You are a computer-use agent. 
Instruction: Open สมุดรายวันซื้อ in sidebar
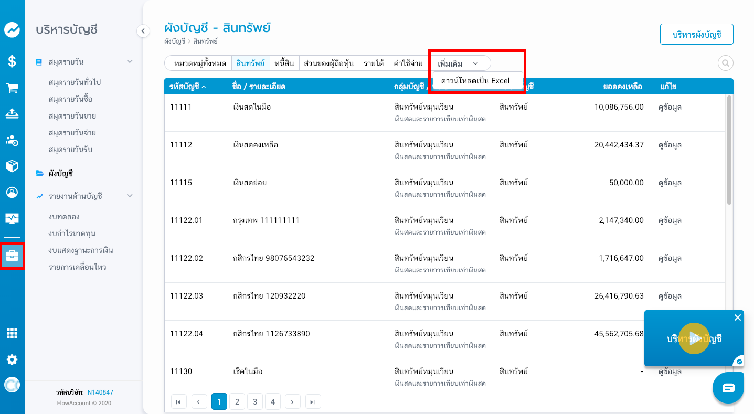coord(70,99)
